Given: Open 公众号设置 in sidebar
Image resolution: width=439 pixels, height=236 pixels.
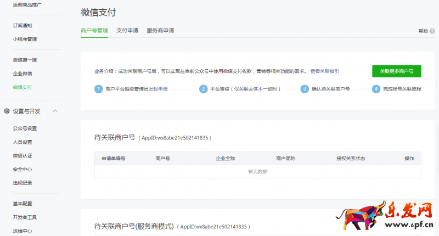Looking at the screenshot, I should pyautogui.click(x=25, y=128).
